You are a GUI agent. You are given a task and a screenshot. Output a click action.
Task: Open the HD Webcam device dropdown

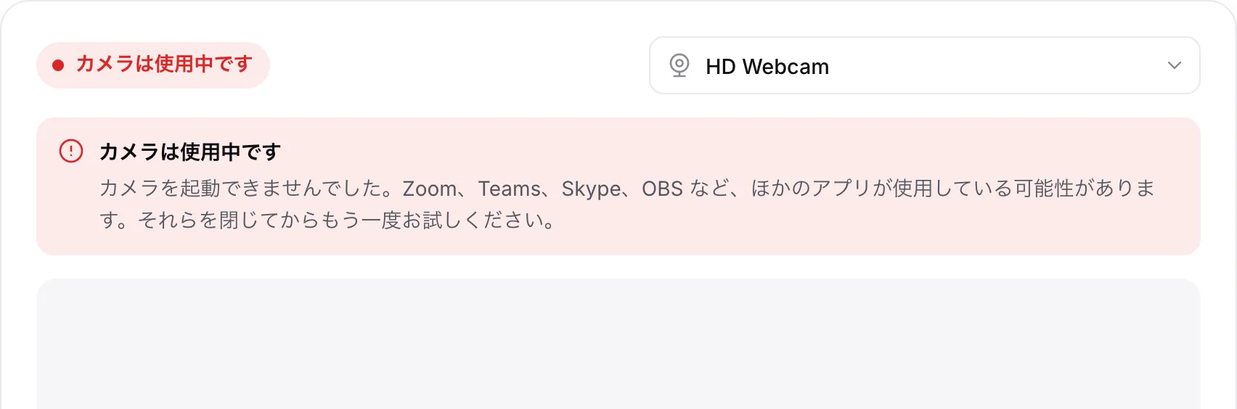tap(924, 65)
